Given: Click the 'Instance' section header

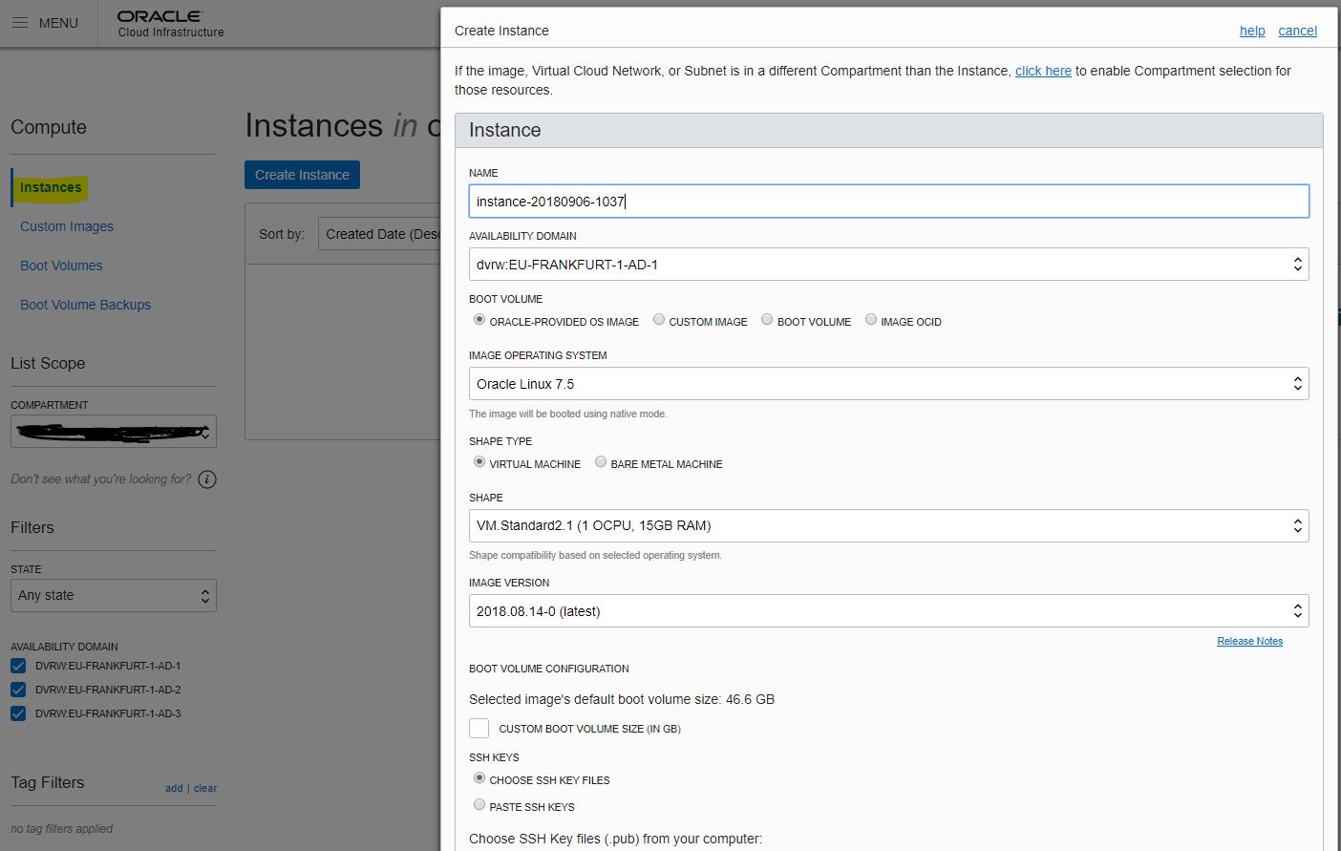Looking at the screenshot, I should point(888,130).
